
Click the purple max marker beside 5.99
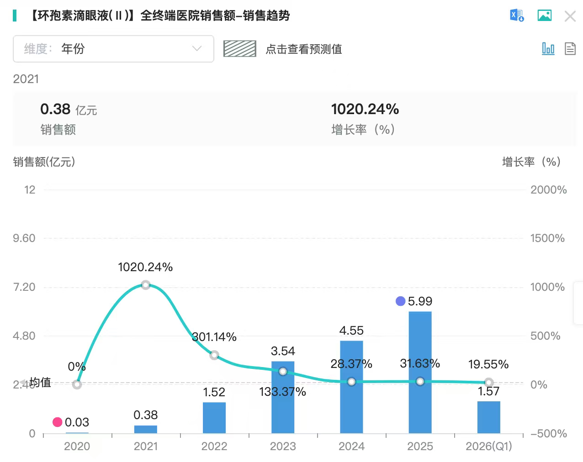(401, 301)
